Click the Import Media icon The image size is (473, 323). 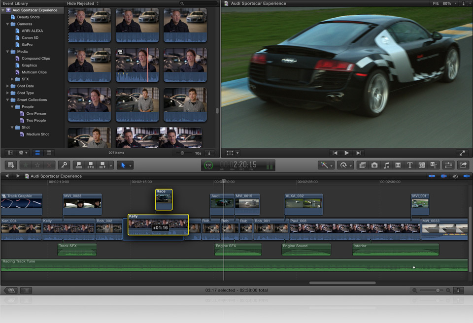[x=11, y=165]
